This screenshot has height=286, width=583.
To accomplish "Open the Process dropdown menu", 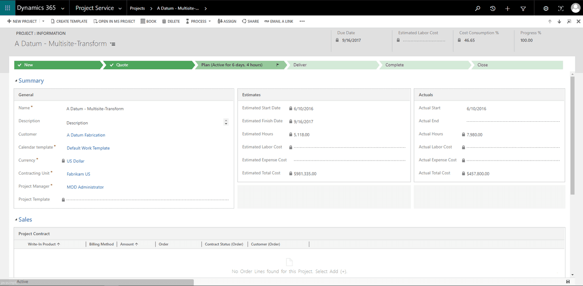I will pos(198,21).
